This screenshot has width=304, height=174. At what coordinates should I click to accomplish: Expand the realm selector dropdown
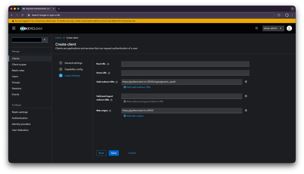45,40
